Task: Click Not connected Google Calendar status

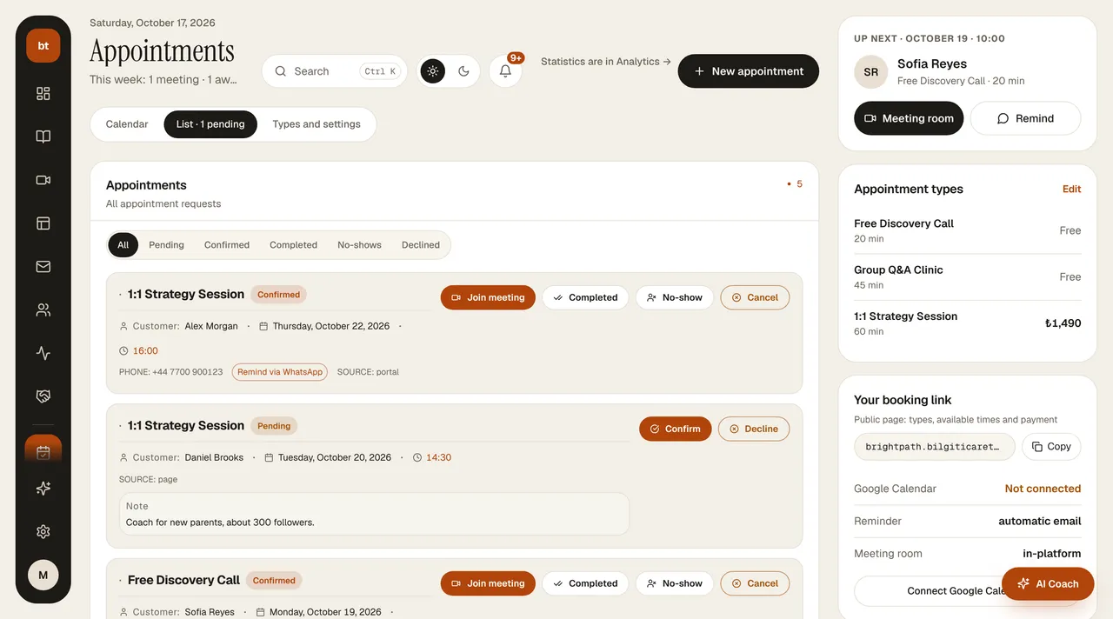Action: tap(1043, 489)
